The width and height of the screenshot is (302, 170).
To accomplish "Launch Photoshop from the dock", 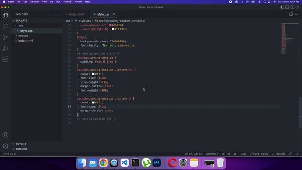I will [157, 162].
